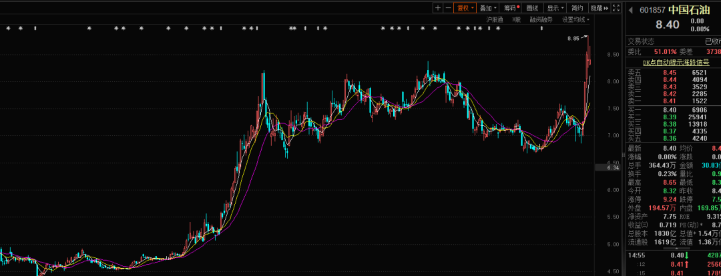Click the stock code 601857
The height and width of the screenshot is (276, 721).
[652, 10]
